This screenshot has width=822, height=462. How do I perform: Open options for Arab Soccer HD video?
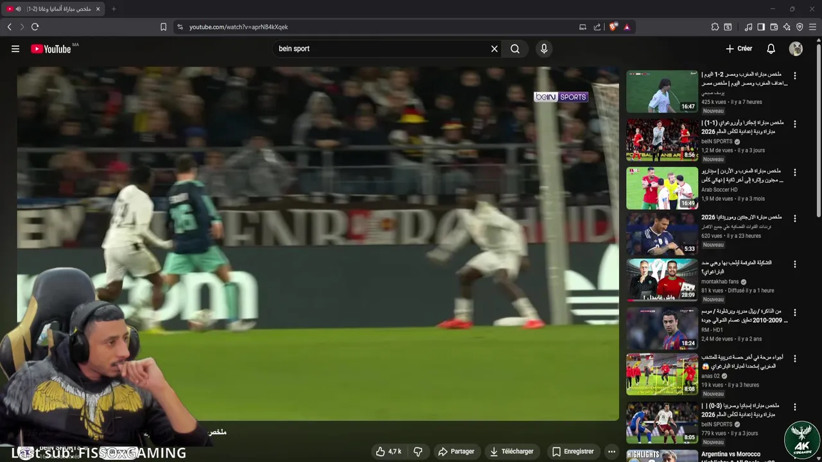[795, 173]
